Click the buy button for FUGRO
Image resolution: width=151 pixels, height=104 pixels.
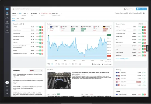(x=40, y=51)
